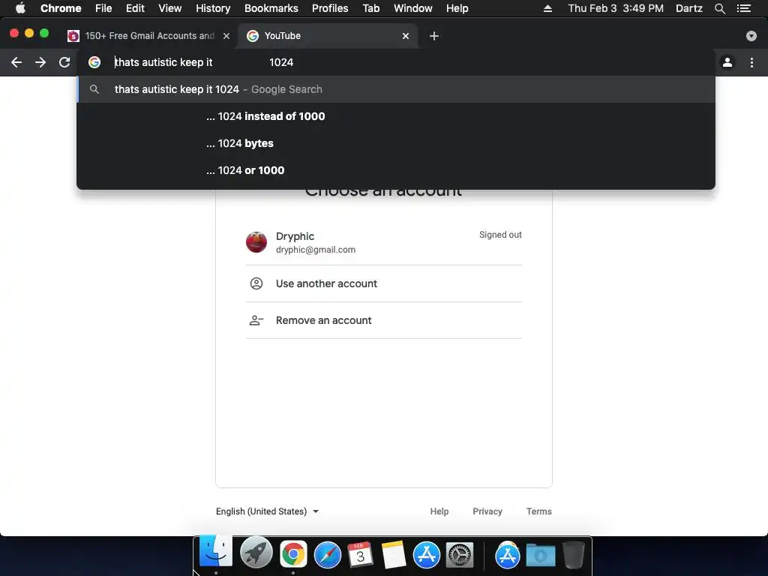
Task: Open a new tab with plus button
Action: 434,36
